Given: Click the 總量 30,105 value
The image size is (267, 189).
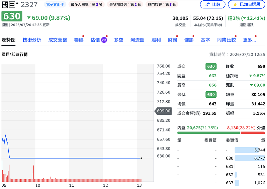Looking at the screenshot, I should (x=258, y=94).
